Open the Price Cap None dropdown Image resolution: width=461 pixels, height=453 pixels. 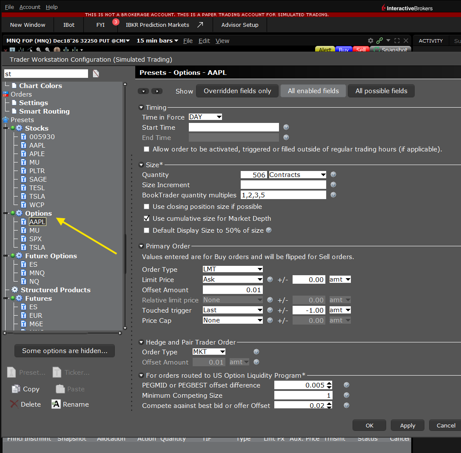[x=233, y=320]
